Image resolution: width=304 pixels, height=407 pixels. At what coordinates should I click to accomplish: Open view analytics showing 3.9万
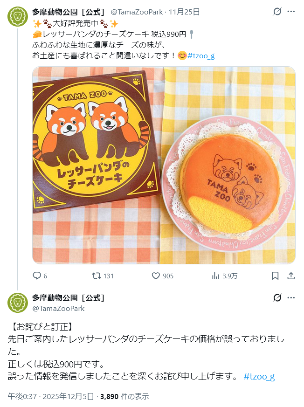215,276
